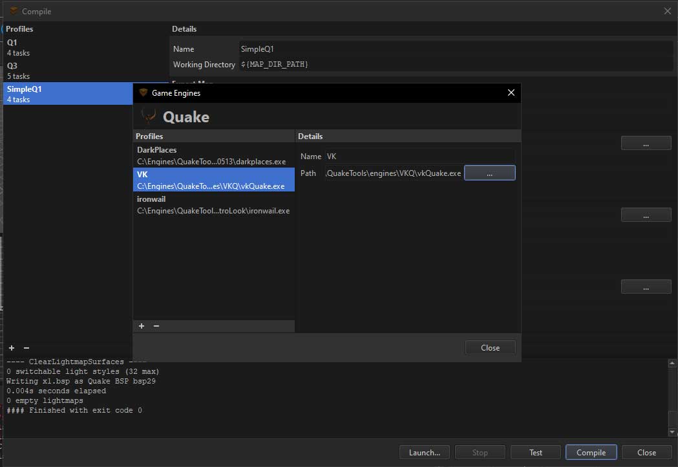Image resolution: width=678 pixels, height=467 pixels.
Task: Edit the engine Name field
Action: (419, 156)
